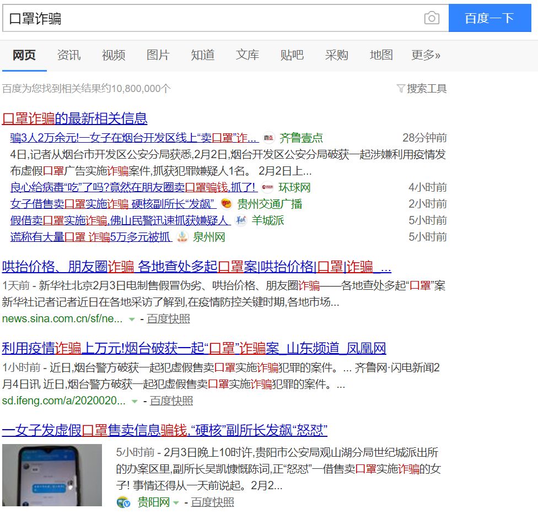The width and height of the screenshot is (538, 514).
Task: Open the 采购 tab
Action: click(x=336, y=55)
